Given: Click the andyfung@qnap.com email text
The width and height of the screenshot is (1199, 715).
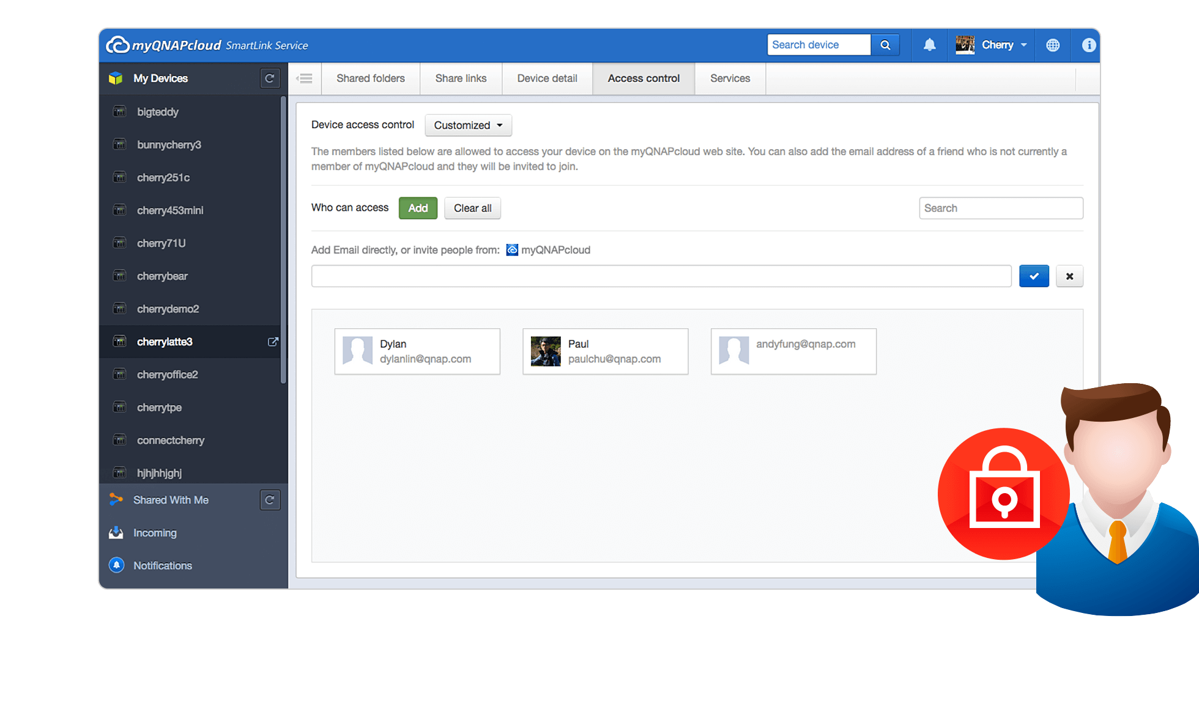Looking at the screenshot, I should pyautogui.click(x=806, y=344).
